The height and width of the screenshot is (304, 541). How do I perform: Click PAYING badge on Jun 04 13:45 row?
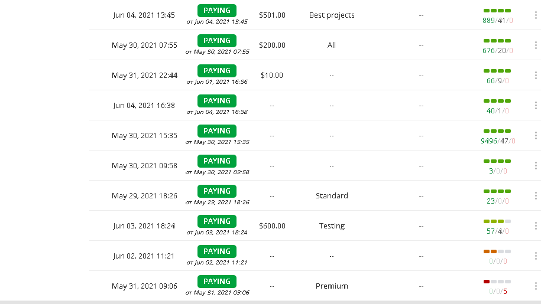(x=217, y=11)
